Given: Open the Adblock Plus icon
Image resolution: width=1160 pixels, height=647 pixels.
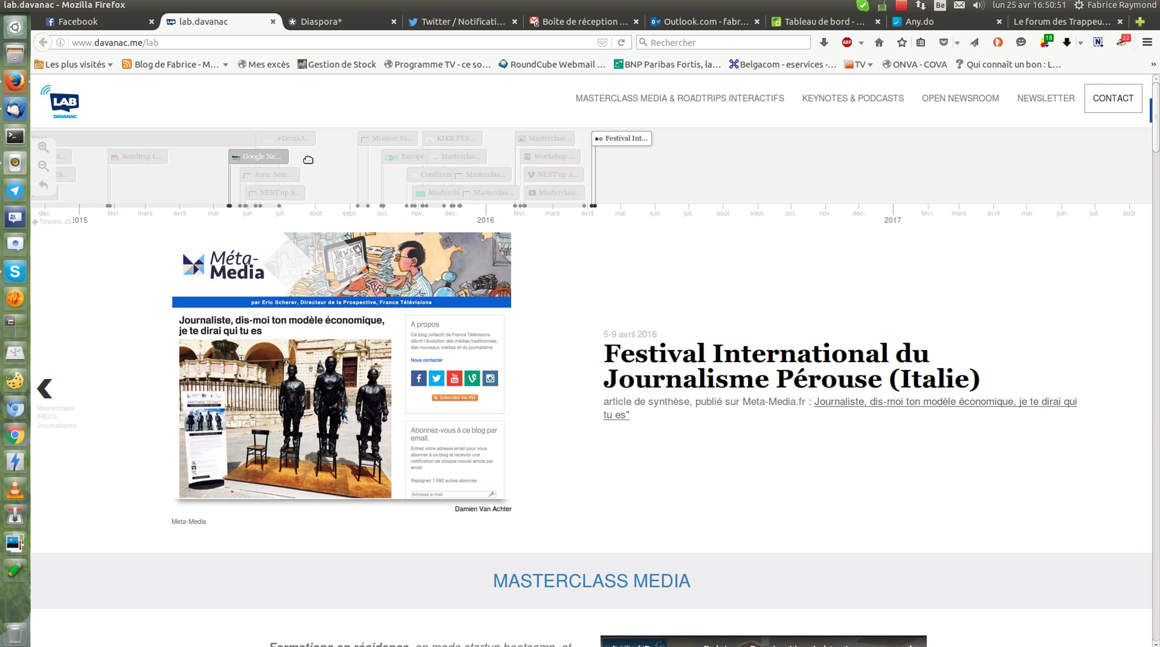Looking at the screenshot, I should click(847, 42).
